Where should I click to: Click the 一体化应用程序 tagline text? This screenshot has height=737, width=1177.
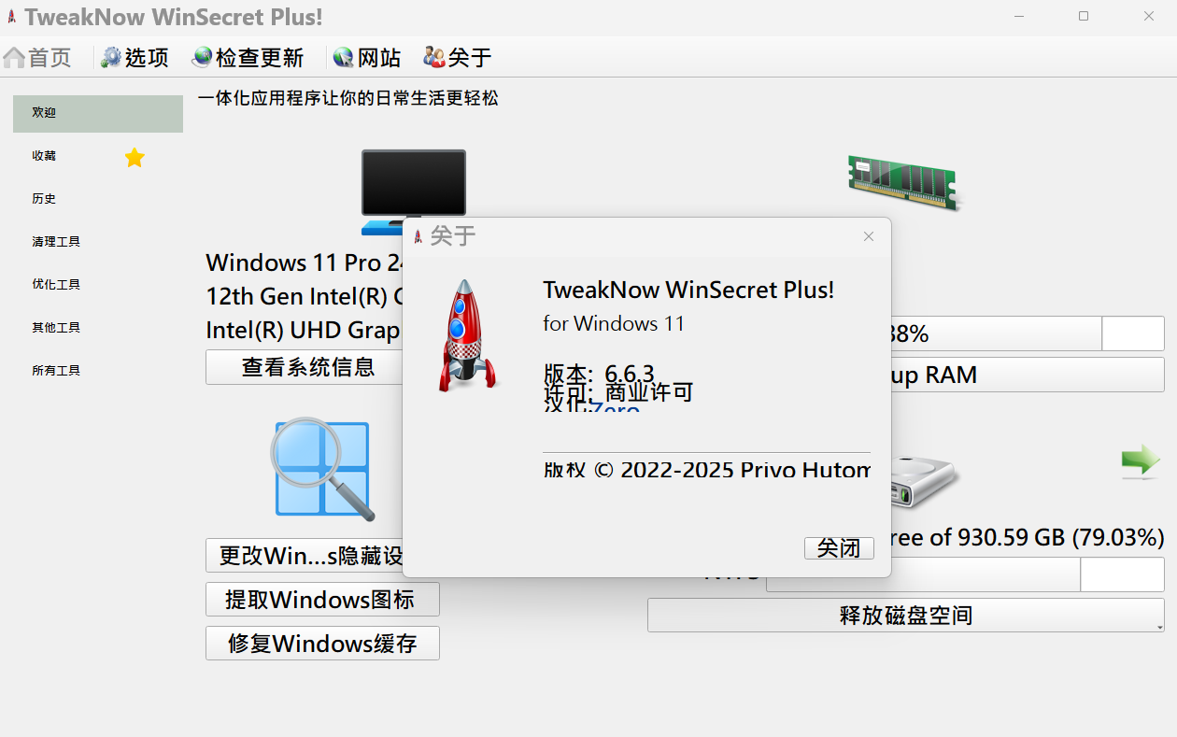point(347,97)
